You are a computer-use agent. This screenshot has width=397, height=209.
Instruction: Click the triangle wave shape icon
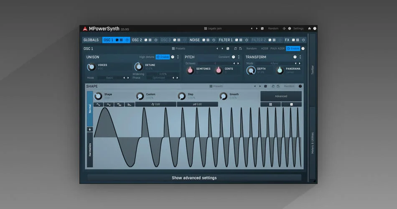(109, 104)
